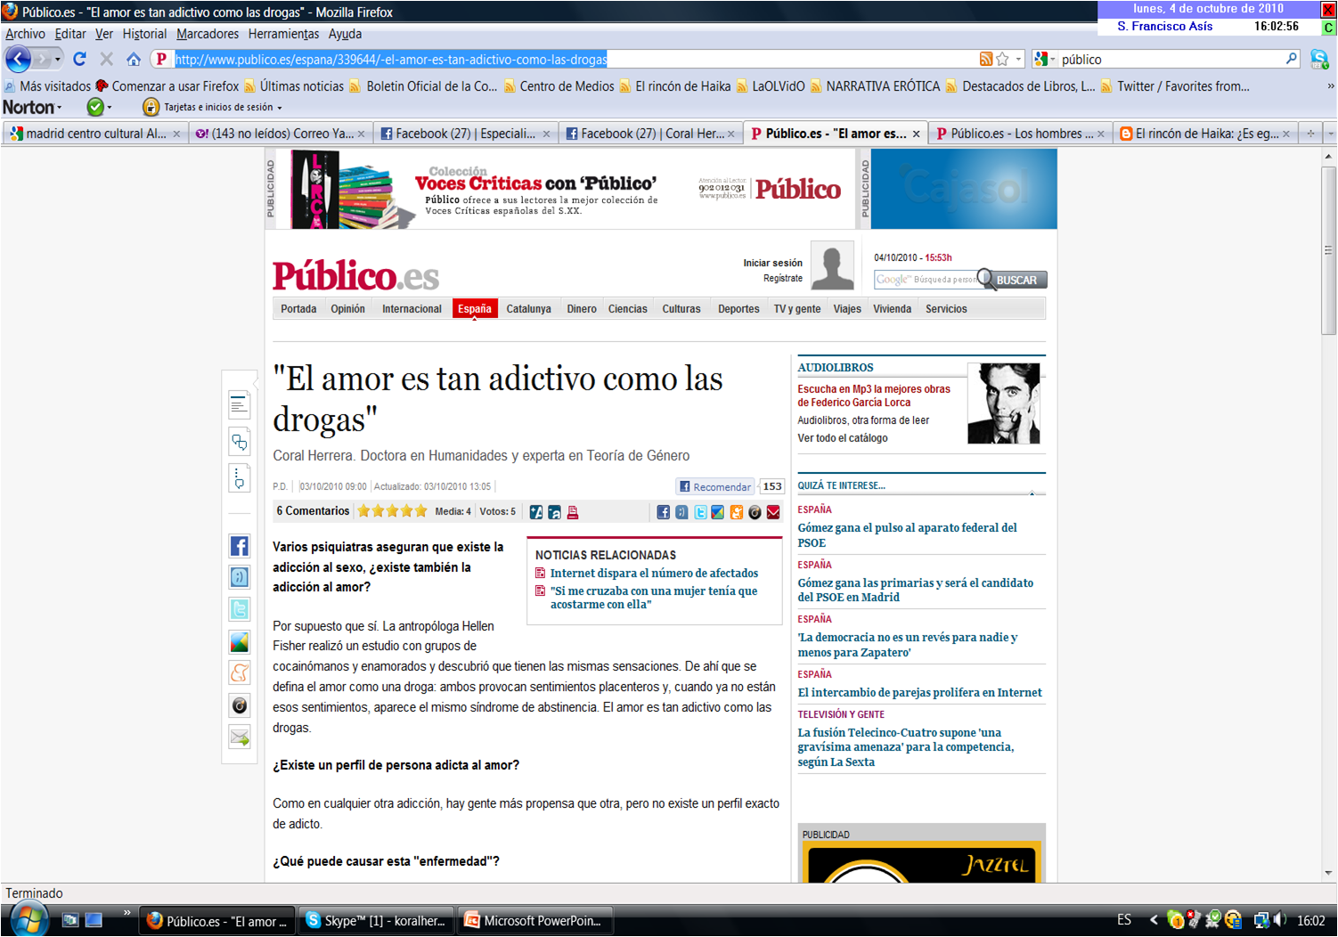Open the Marcadores menu

coord(208,34)
